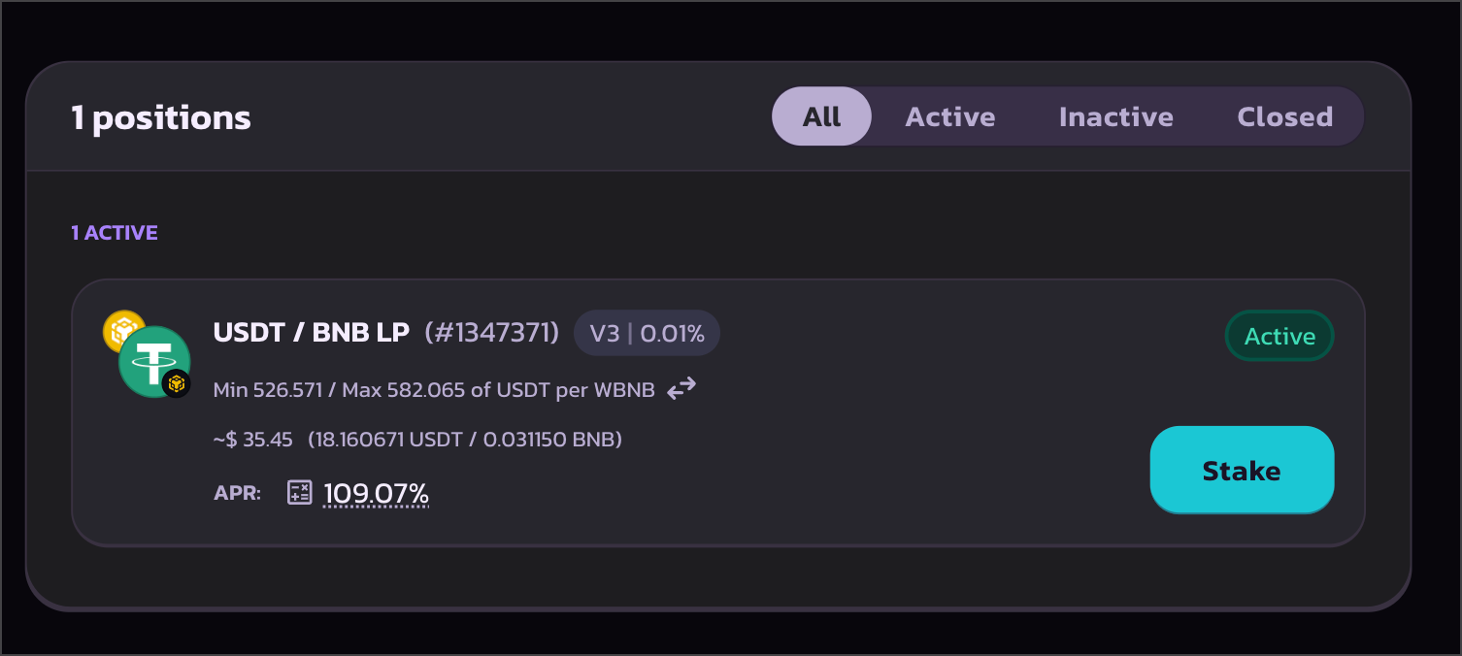Click the V3 | 0.01% fee tier badge
This screenshot has height=656, width=1462.
(x=647, y=334)
